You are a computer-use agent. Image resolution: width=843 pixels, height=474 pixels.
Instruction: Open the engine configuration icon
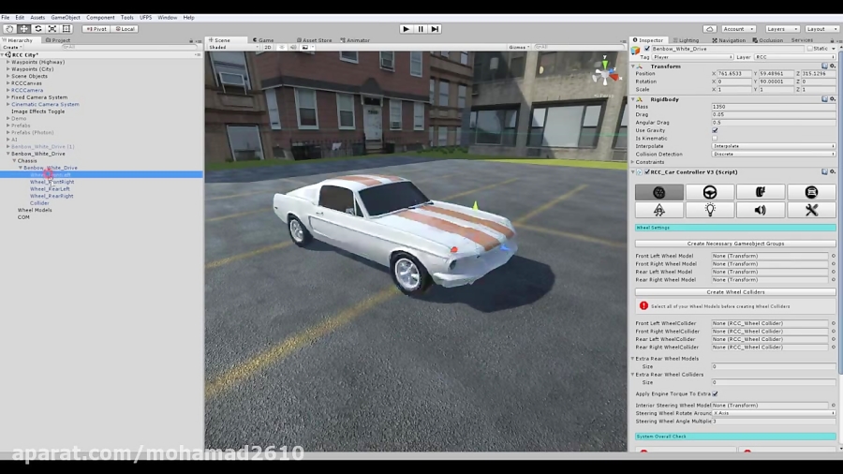[811, 192]
